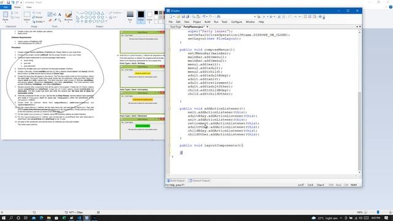Click the Run project icon in JCreator toolbar

(271, 17)
